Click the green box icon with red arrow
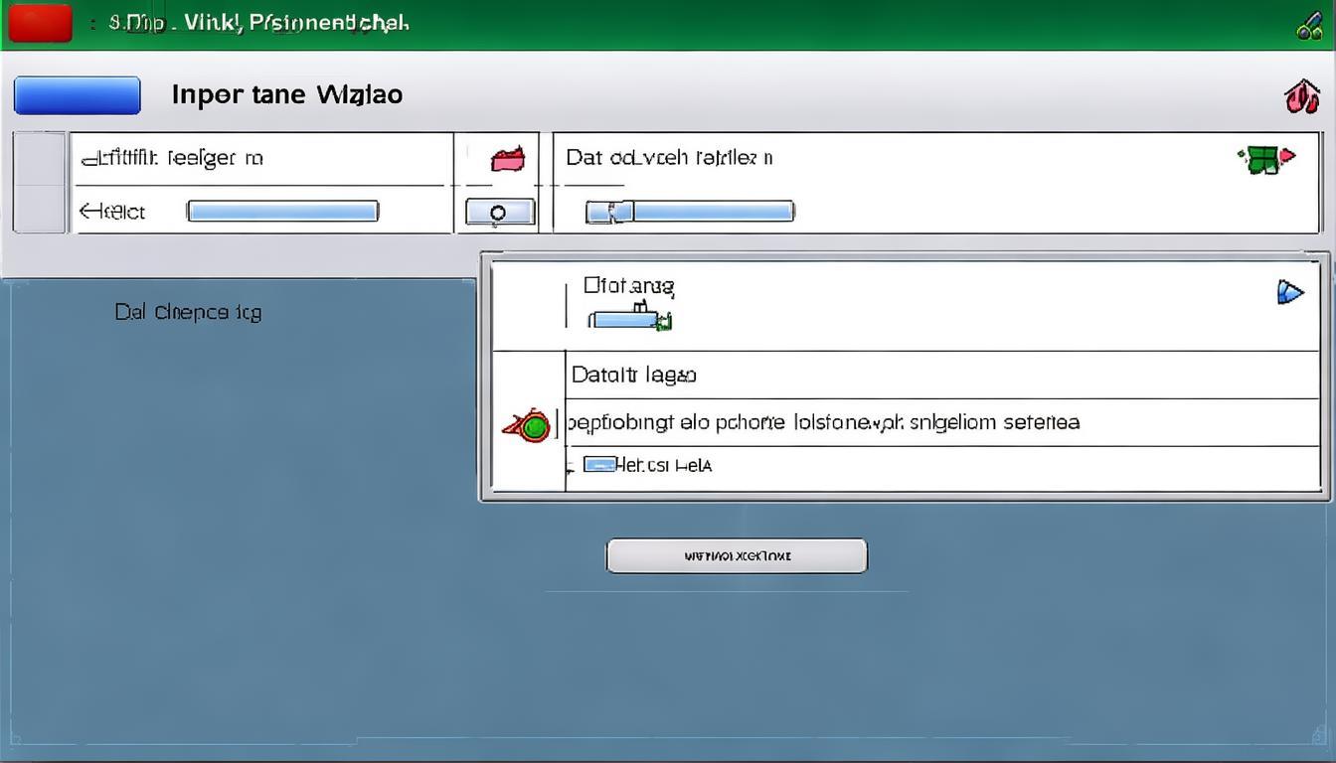Screen dimensions: 1336x763 pos(1265,159)
